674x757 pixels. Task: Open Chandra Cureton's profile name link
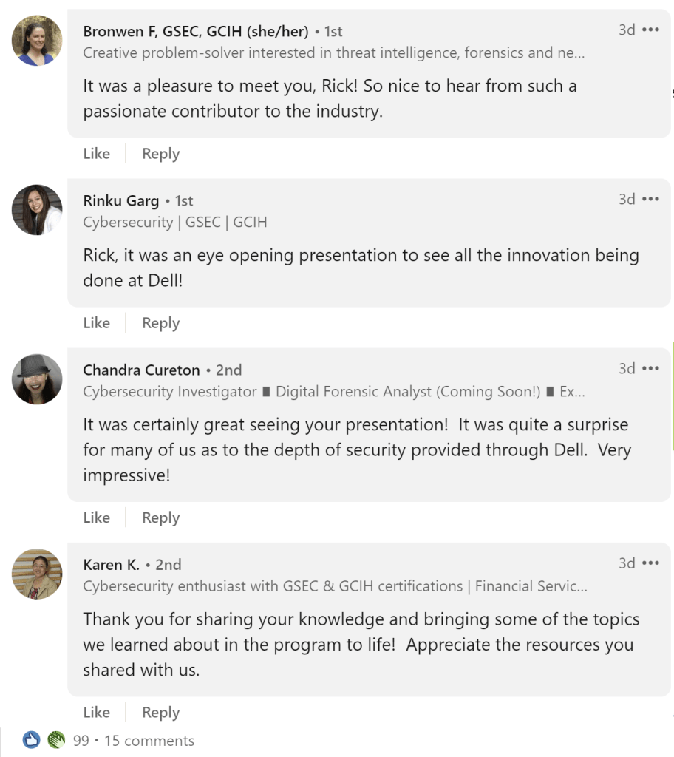[141, 370]
